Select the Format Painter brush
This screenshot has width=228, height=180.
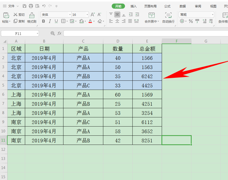point(32,18)
